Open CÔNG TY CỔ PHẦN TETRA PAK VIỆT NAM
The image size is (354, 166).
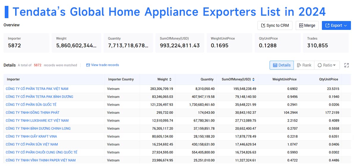click(x=37, y=89)
